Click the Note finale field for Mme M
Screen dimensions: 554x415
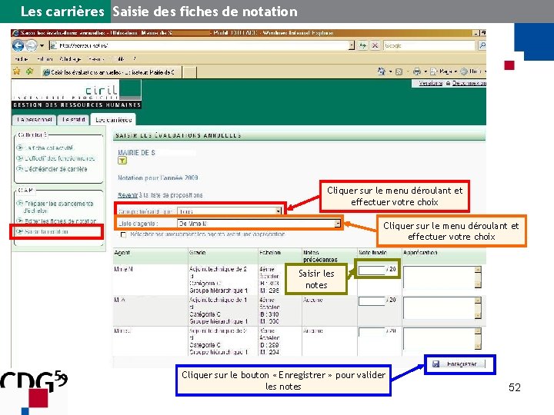point(372,270)
